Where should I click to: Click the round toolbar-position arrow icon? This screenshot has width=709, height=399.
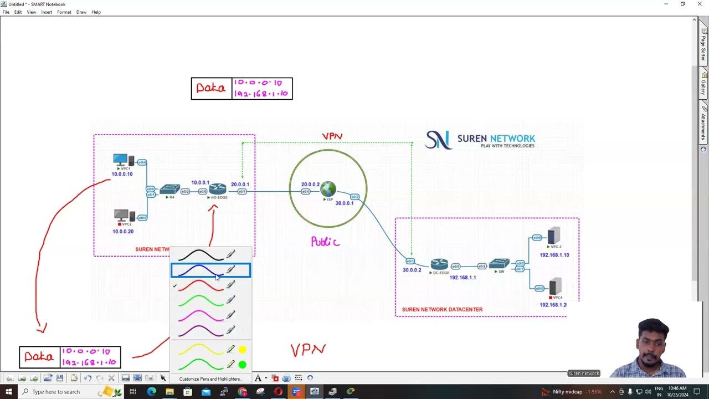click(310, 378)
